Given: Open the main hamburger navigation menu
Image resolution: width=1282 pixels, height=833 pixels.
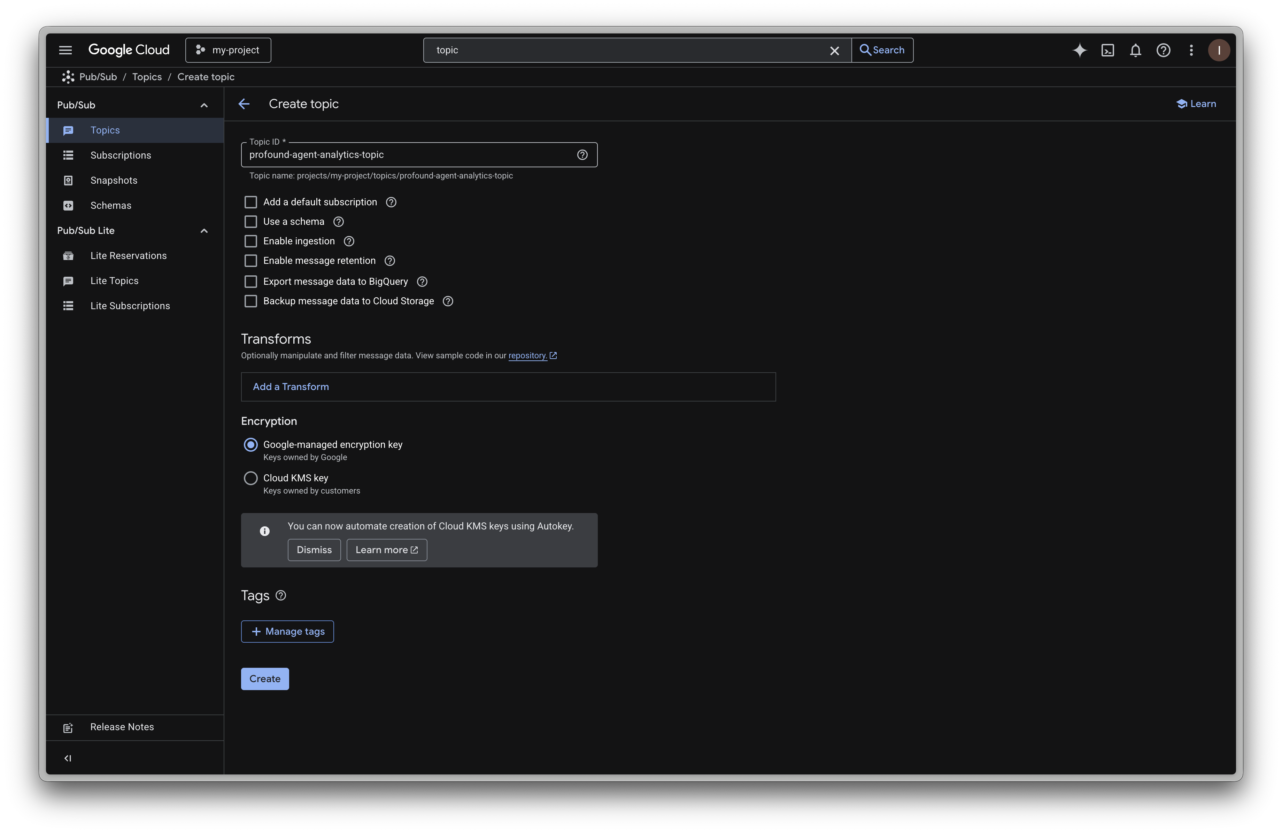Looking at the screenshot, I should pyautogui.click(x=65, y=50).
